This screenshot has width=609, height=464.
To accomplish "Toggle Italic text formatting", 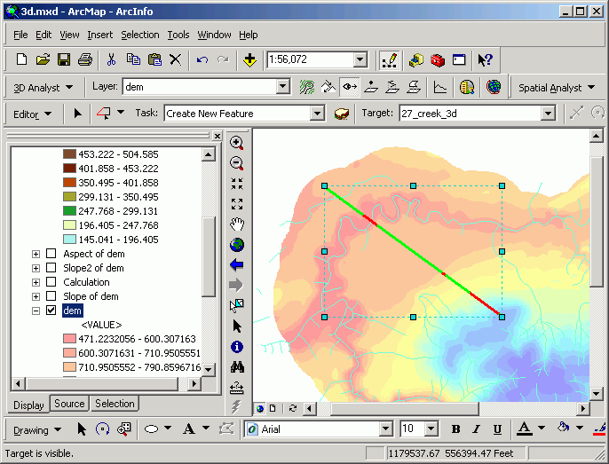I will 477,429.
